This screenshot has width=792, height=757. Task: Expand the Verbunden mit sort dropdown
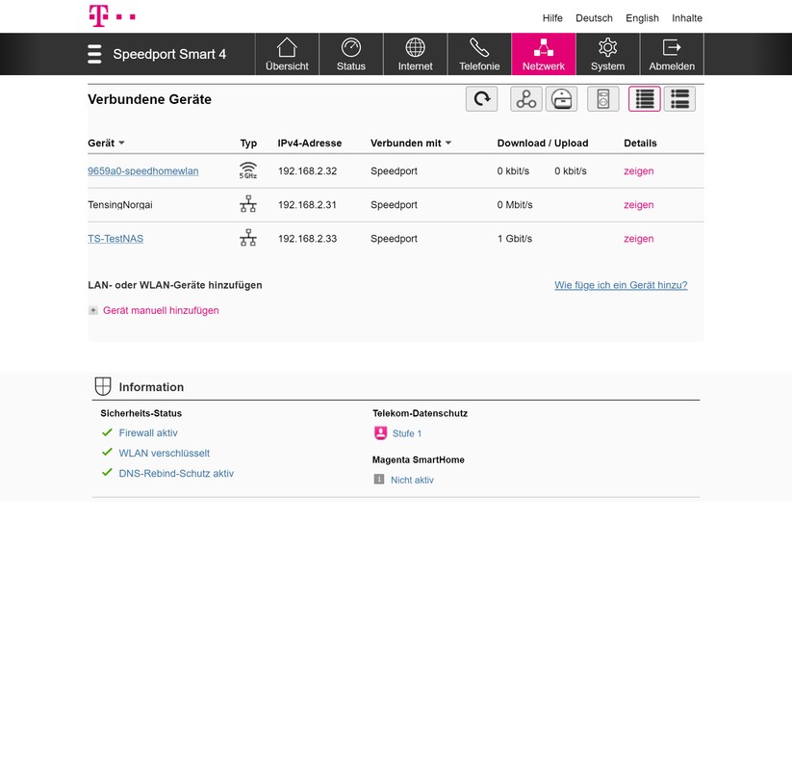point(448,143)
